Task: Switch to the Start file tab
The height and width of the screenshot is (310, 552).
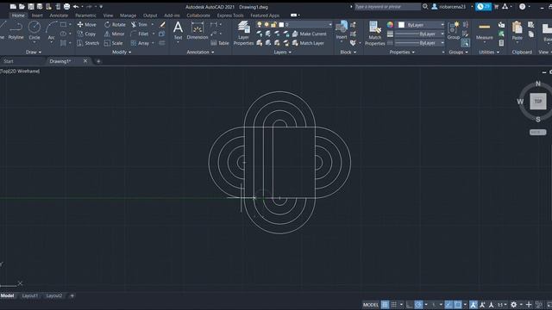Action: pos(9,61)
